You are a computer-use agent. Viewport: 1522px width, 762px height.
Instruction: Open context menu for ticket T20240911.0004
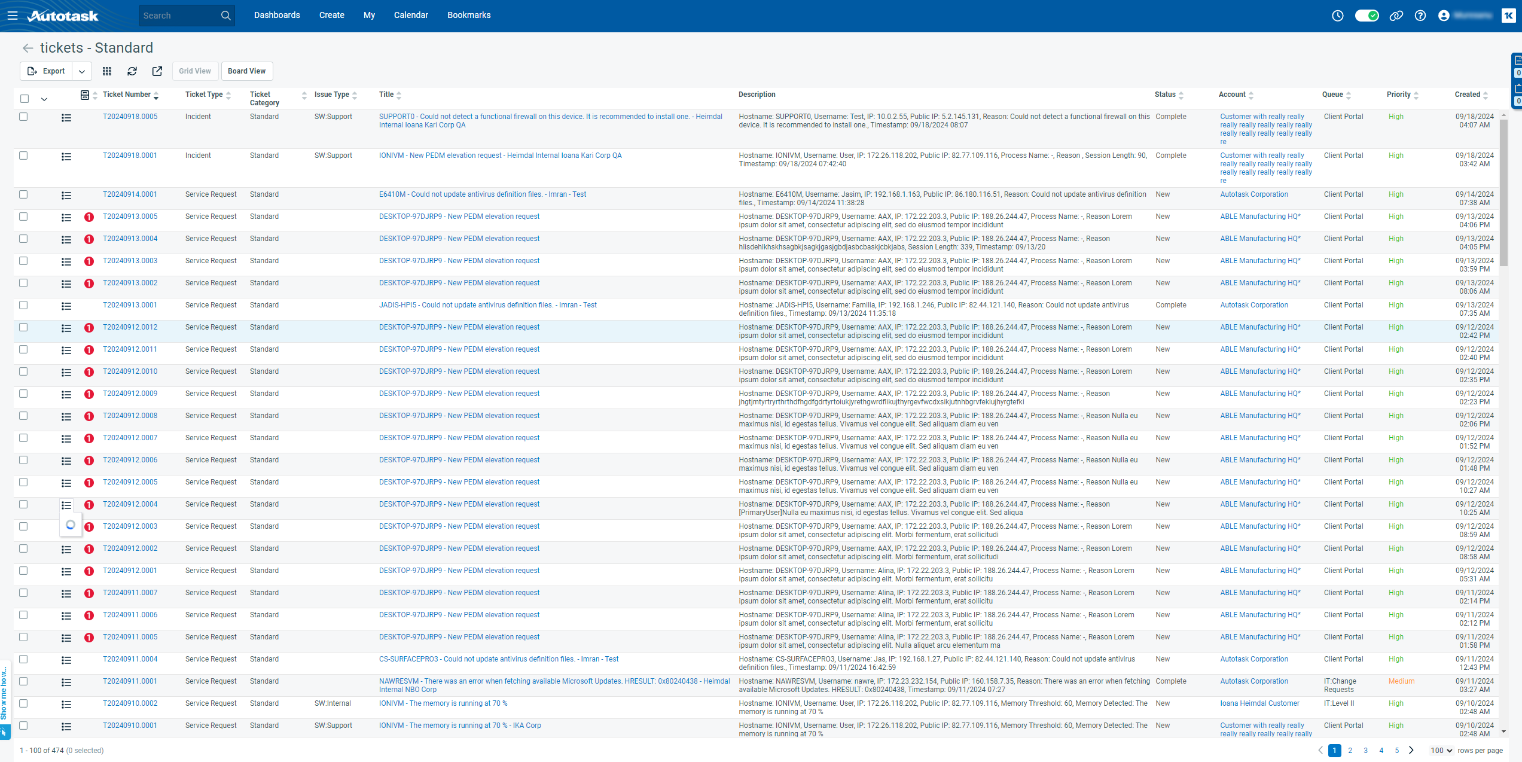click(66, 660)
